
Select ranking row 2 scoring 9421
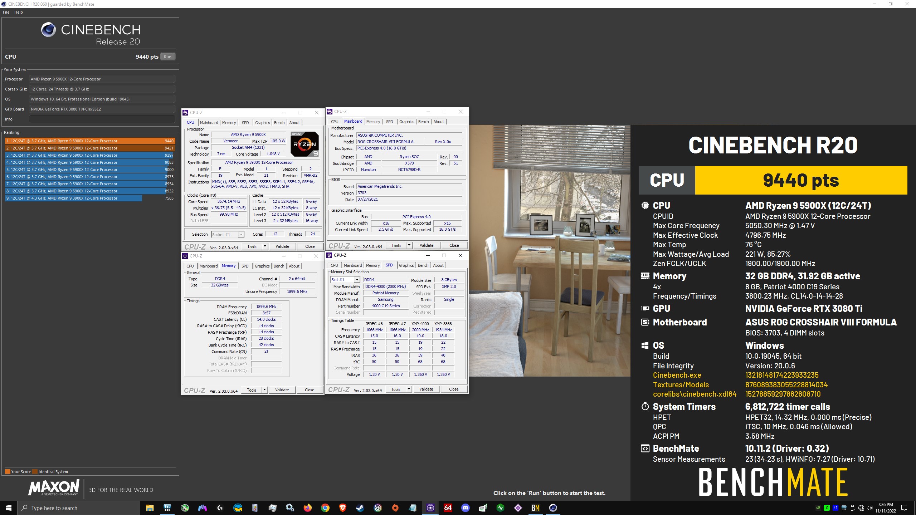[90, 148]
